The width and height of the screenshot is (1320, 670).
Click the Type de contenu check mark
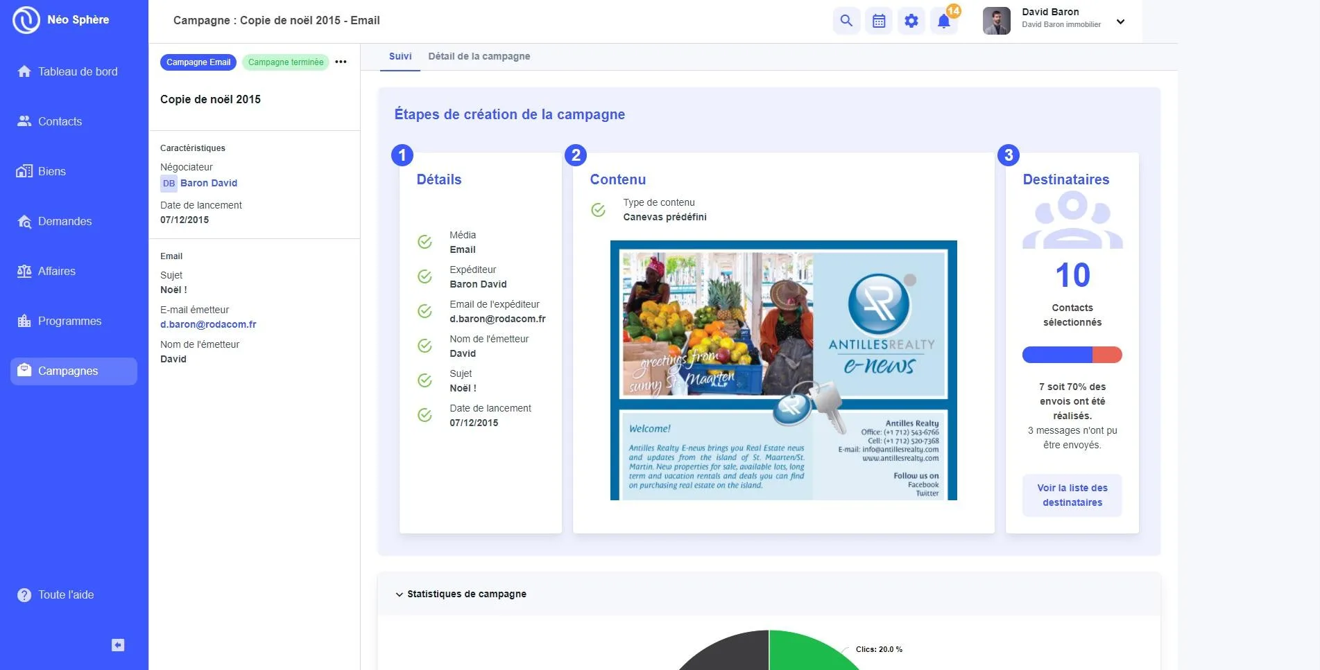pos(598,209)
